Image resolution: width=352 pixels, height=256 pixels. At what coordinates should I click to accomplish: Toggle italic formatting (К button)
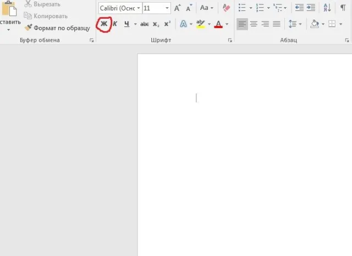click(115, 24)
